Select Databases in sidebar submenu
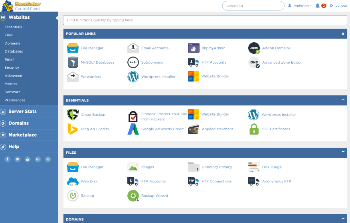 point(14,51)
